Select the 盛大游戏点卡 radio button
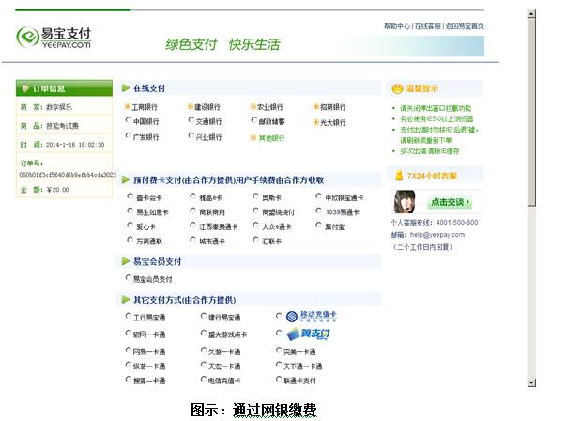Viewport: 582px width, 421px height. click(204, 333)
